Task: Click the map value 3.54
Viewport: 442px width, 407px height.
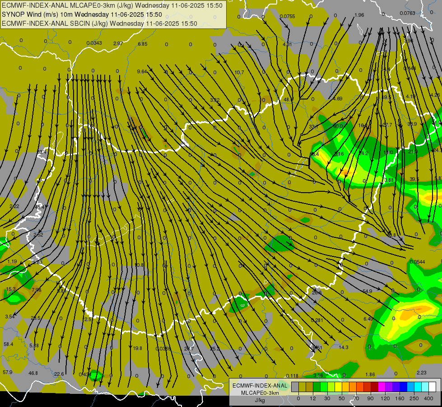Action: (x=10, y=317)
